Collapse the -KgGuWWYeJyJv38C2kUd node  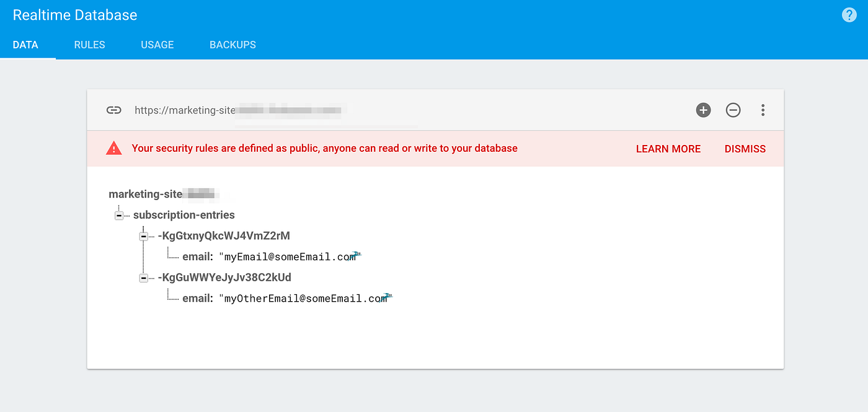[144, 278]
